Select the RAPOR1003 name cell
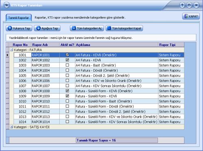This screenshot has height=151, width=203. point(45,65)
